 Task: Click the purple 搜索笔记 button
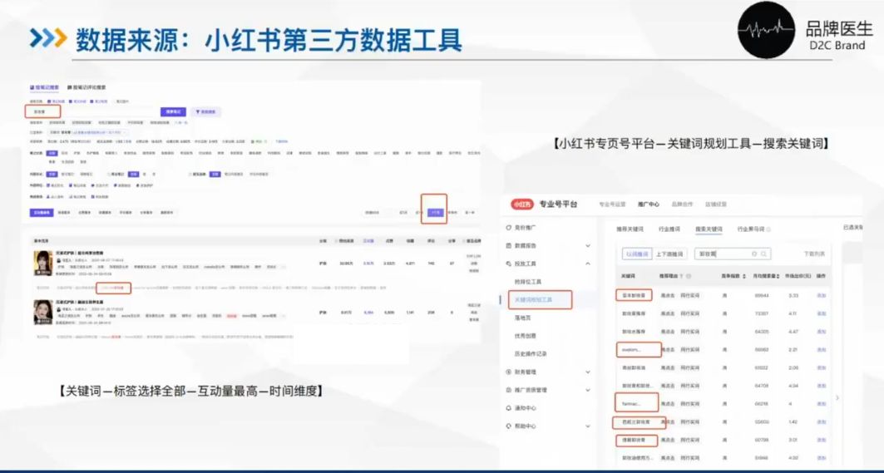coord(173,111)
